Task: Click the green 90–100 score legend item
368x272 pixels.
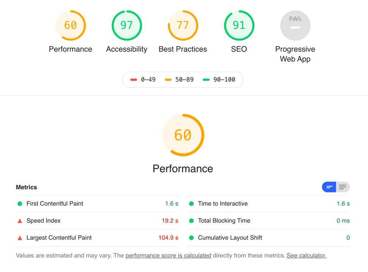Action: (x=219, y=80)
